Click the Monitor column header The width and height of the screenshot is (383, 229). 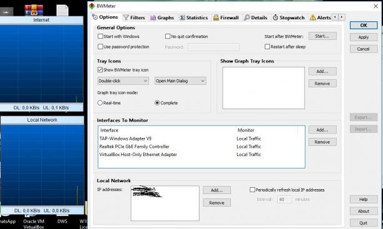267,130
